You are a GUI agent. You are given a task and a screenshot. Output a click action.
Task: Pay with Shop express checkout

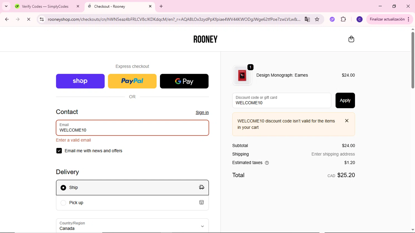pos(80,81)
